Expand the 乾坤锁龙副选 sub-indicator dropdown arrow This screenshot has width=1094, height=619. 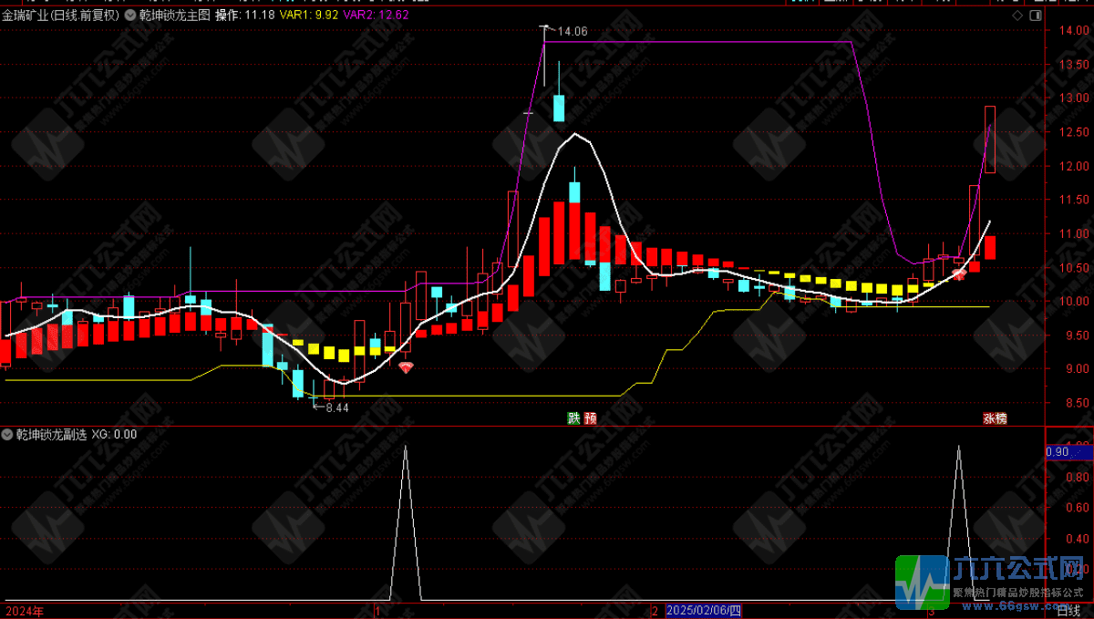click(8, 434)
